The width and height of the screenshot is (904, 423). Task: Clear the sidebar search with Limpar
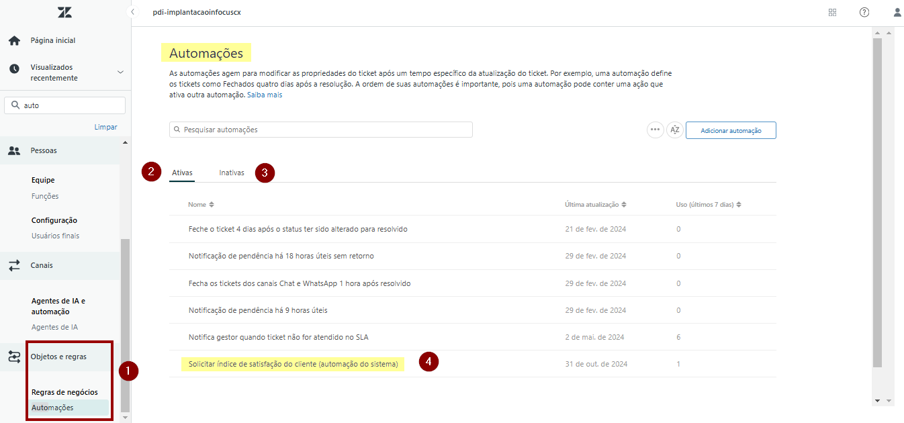105,127
